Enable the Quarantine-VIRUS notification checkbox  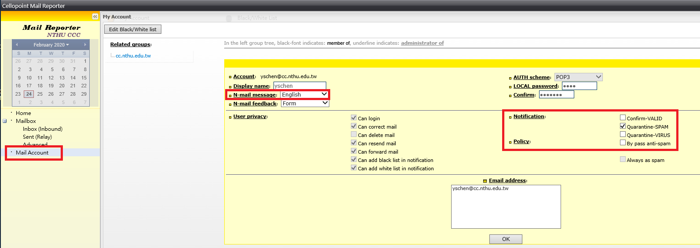pyautogui.click(x=623, y=134)
